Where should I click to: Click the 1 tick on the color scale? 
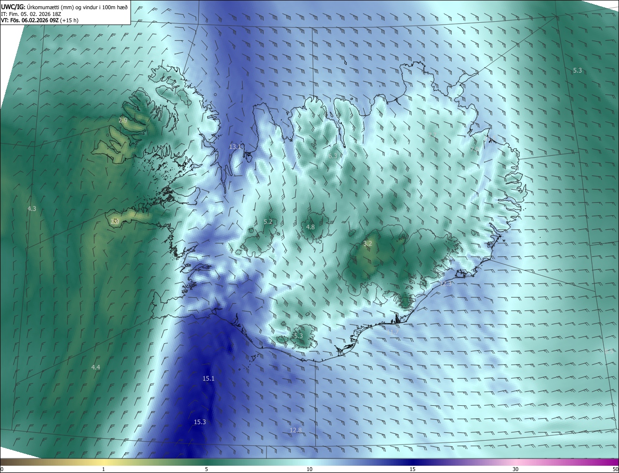pyautogui.click(x=103, y=470)
